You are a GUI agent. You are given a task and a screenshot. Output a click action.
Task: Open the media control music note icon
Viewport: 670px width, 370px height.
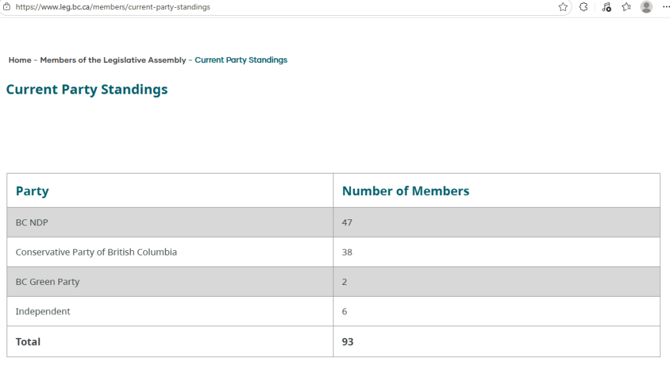(x=606, y=7)
